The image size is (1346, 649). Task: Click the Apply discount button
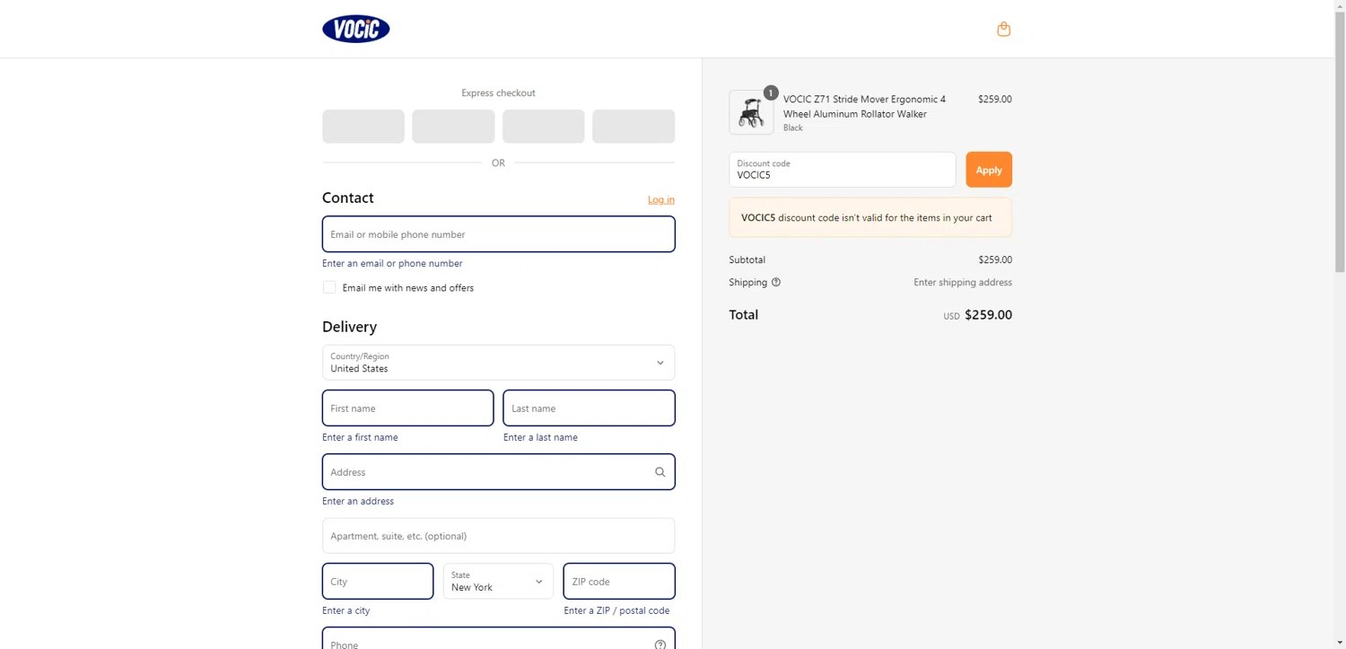tap(989, 170)
